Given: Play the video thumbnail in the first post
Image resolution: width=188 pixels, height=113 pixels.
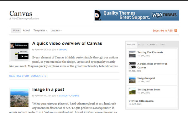Looking at the screenshot, I should point(19,52).
